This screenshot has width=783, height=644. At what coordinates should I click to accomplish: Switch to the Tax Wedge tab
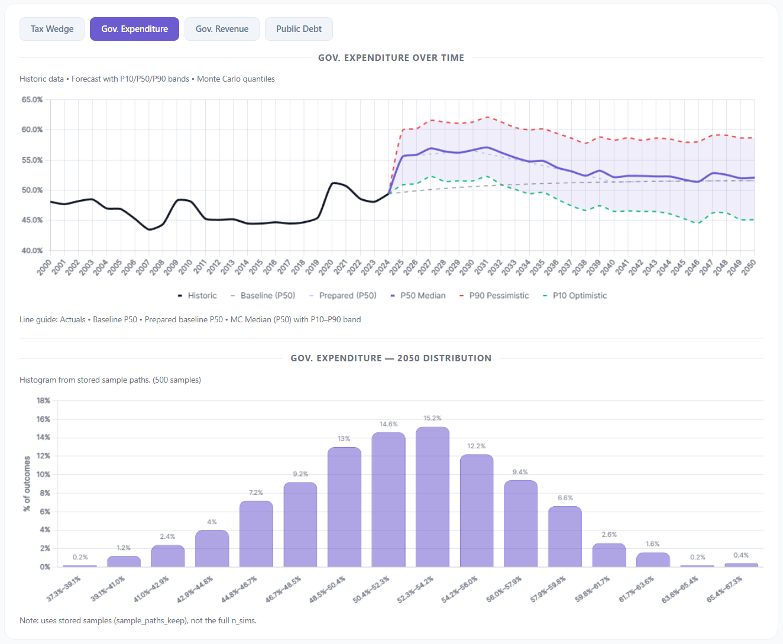click(x=51, y=28)
